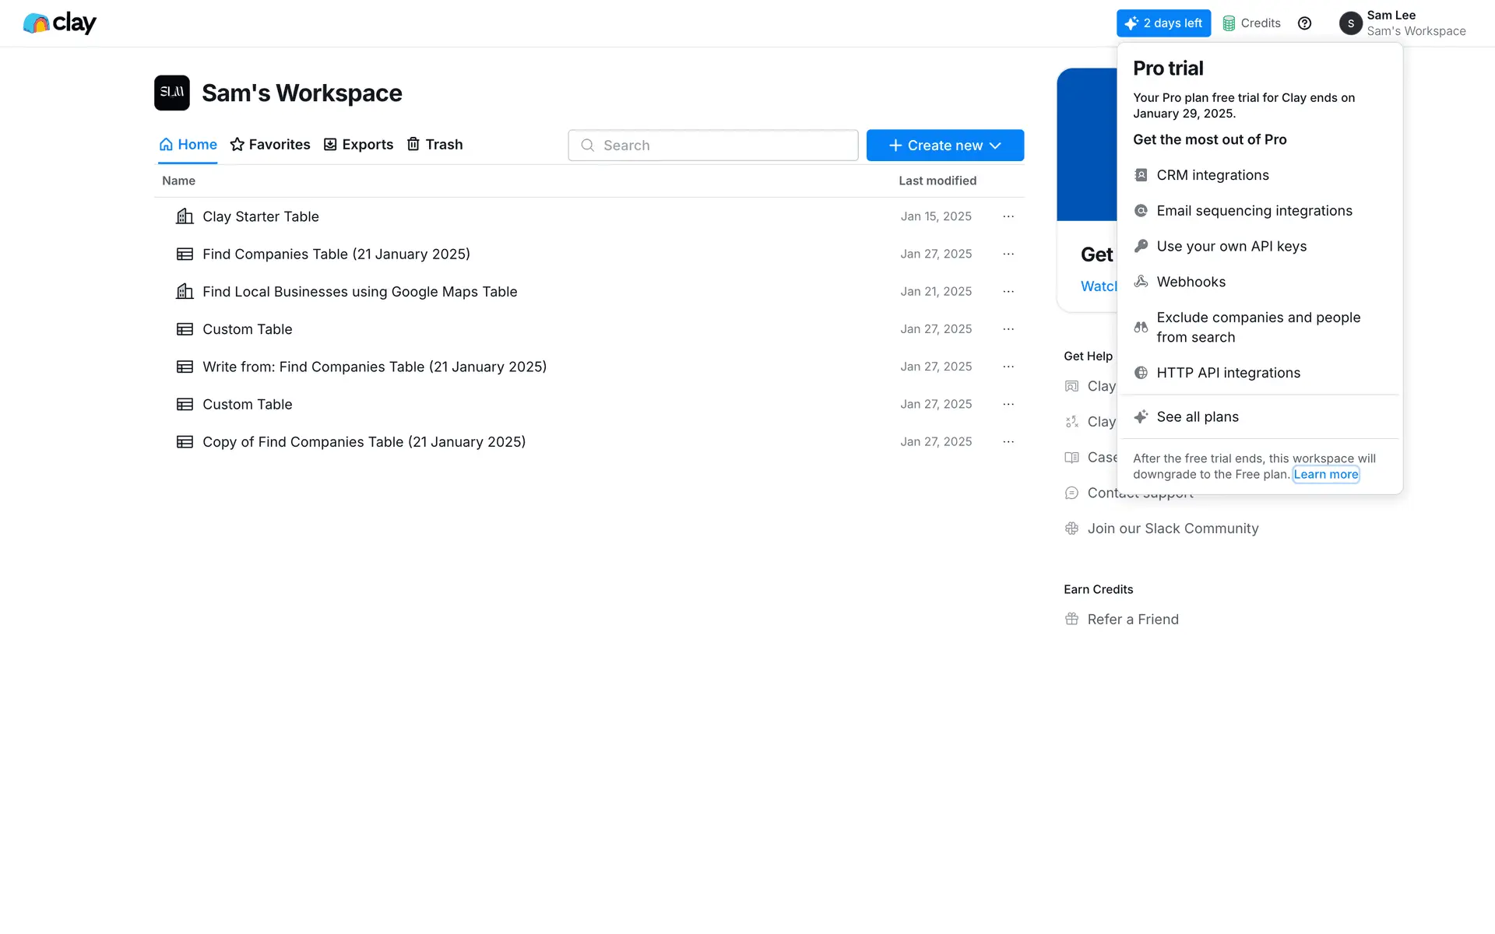This screenshot has width=1495, height=934.
Task: Open the help question mark icon
Action: pyautogui.click(x=1304, y=23)
